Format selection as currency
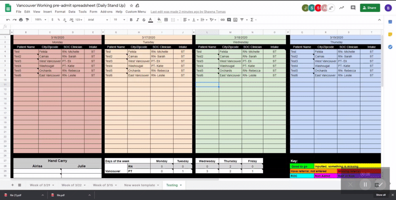 click(x=52, y=20)
